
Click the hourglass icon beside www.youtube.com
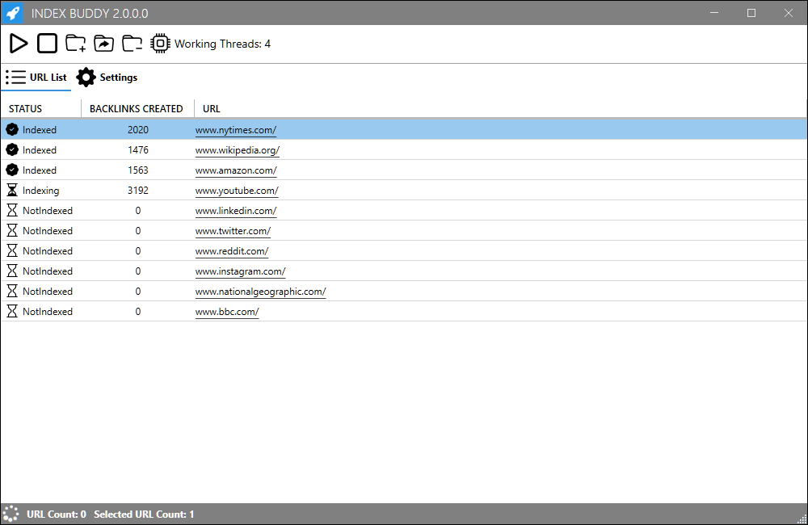(x=11, y=190)
